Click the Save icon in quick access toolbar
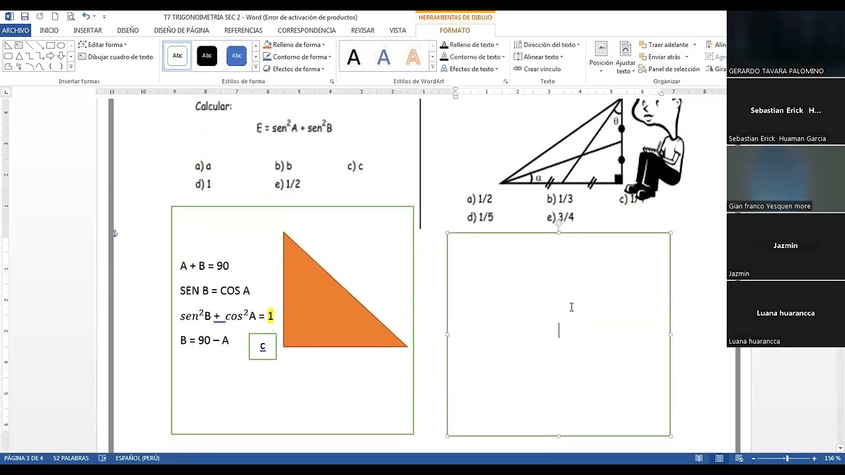 click(x=24, y=16)
